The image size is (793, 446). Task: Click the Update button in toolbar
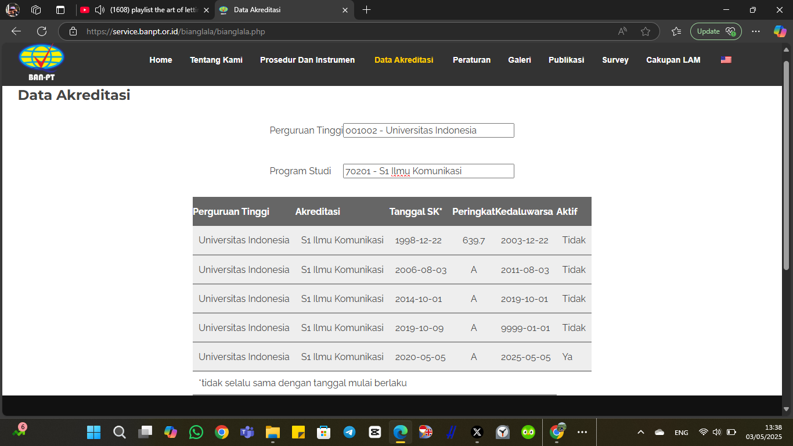pos(716,31)
